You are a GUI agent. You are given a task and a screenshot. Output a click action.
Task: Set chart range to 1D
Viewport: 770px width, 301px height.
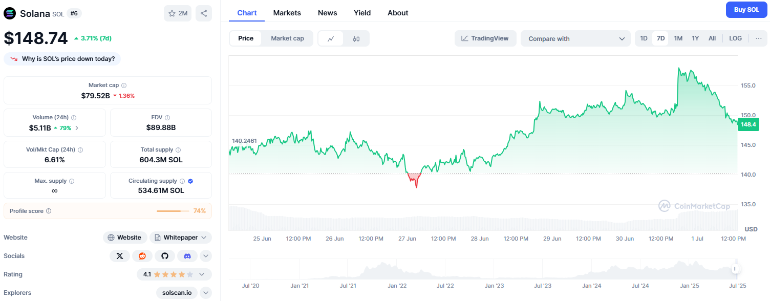[644, 38]
